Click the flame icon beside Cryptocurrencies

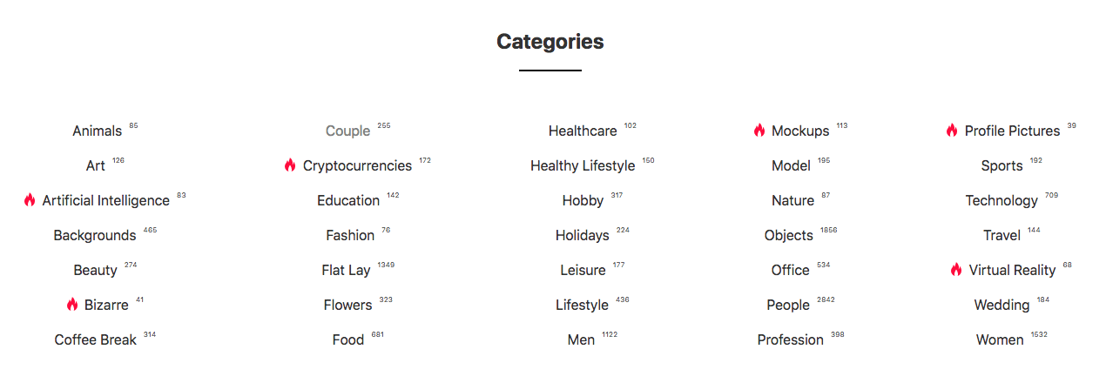(290, 165)
